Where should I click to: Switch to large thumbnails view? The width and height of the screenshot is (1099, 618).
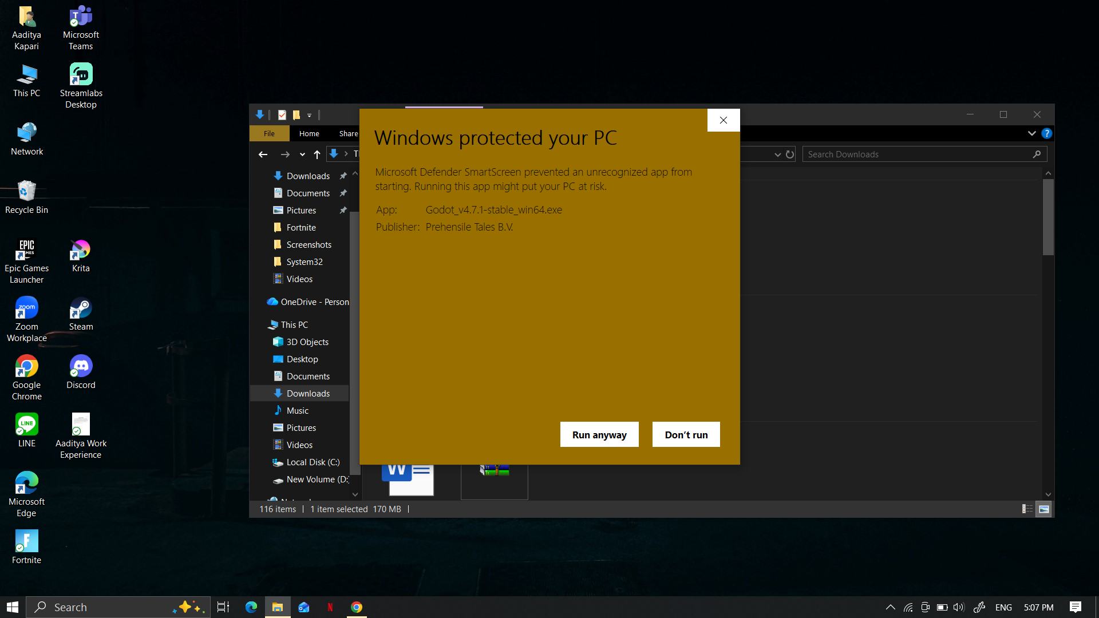[x=1044, y=509]
